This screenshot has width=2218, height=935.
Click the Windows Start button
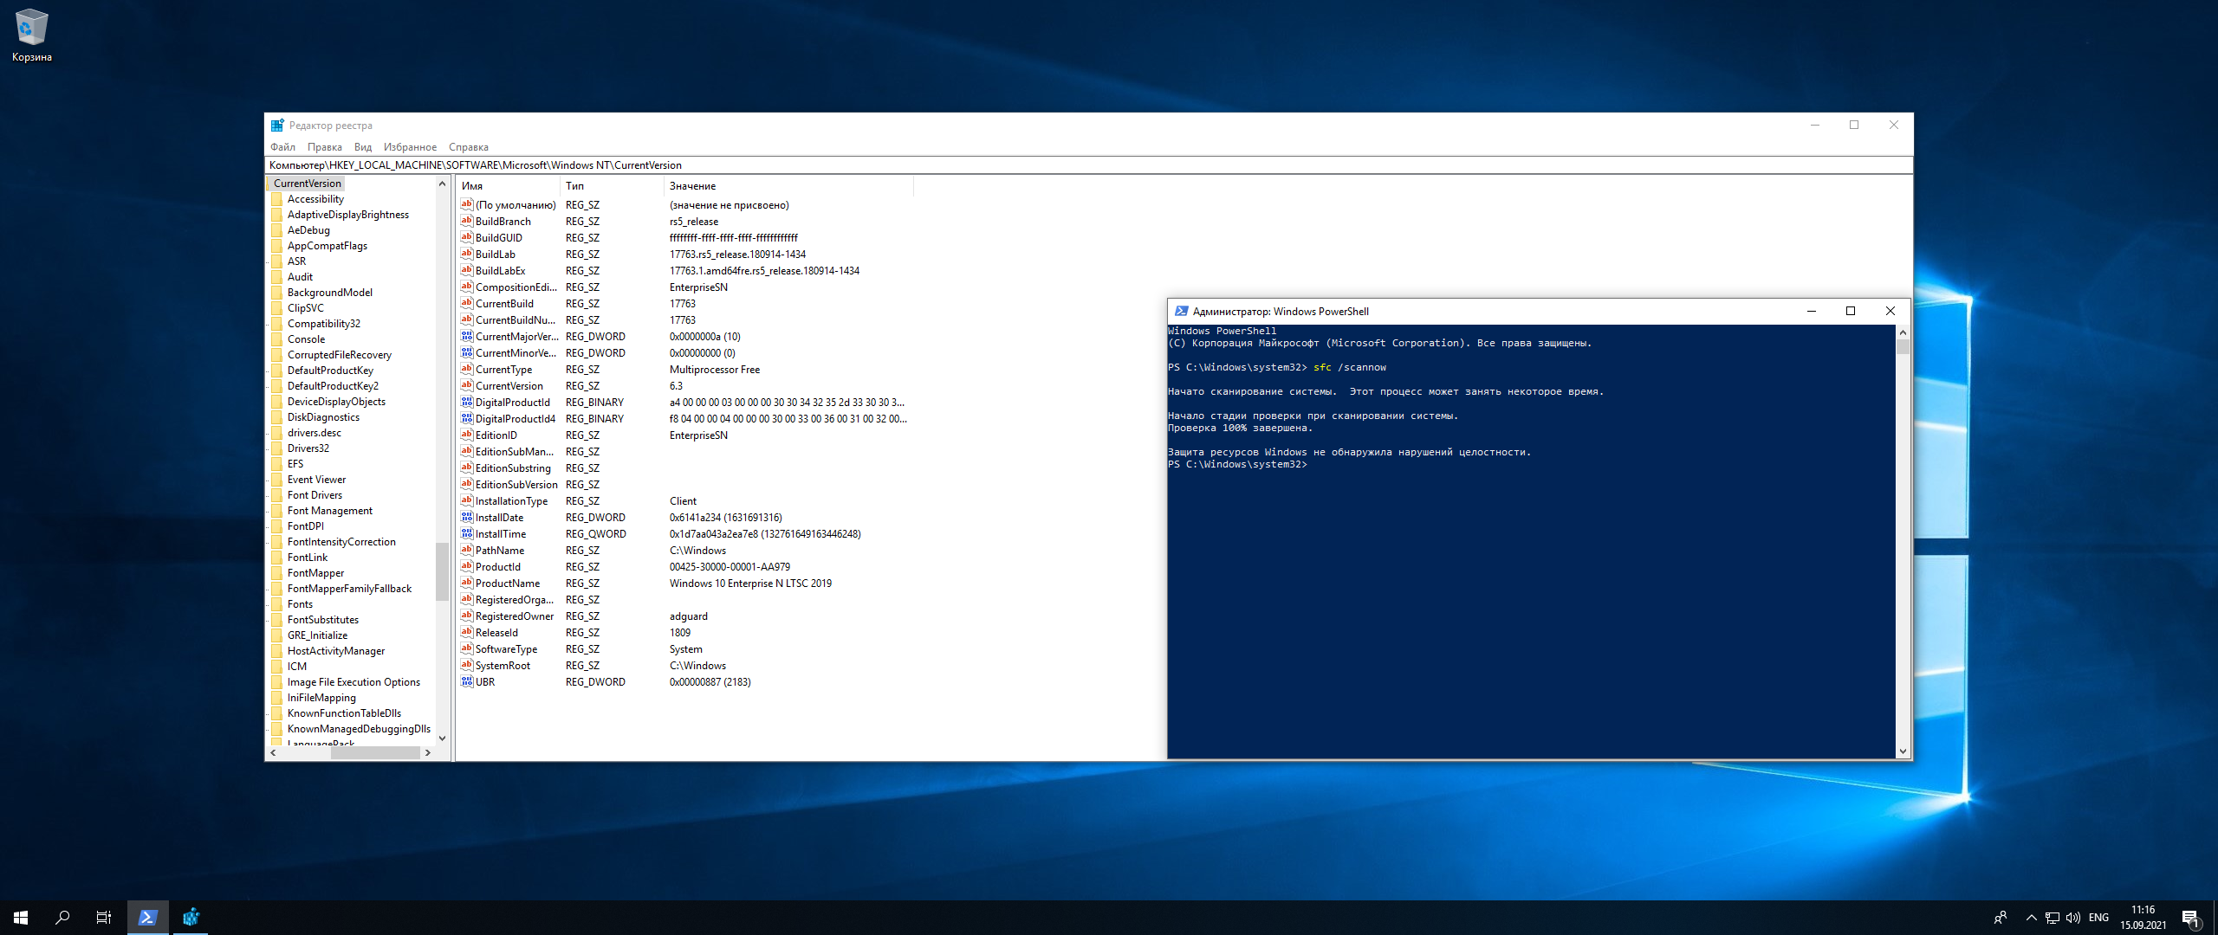21,918
